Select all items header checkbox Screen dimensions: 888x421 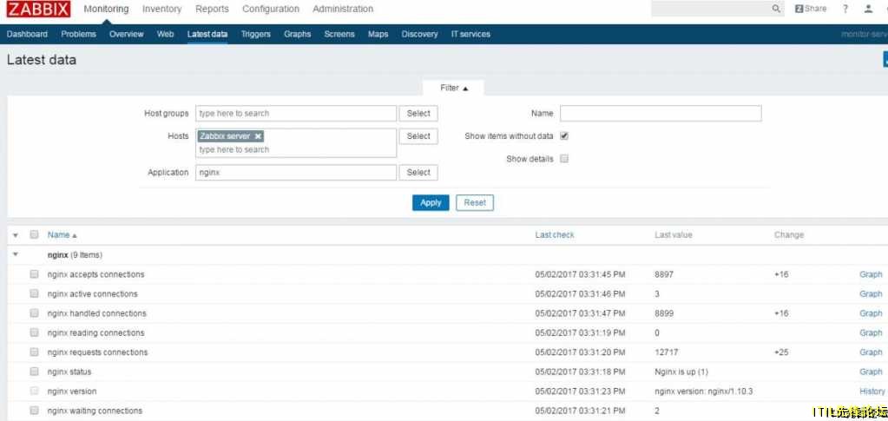[34, 234]
